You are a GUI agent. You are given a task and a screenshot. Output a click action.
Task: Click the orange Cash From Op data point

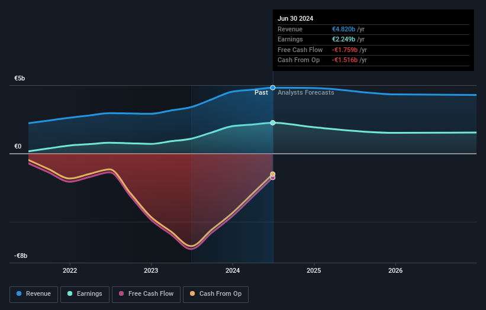tap(273, 174)
